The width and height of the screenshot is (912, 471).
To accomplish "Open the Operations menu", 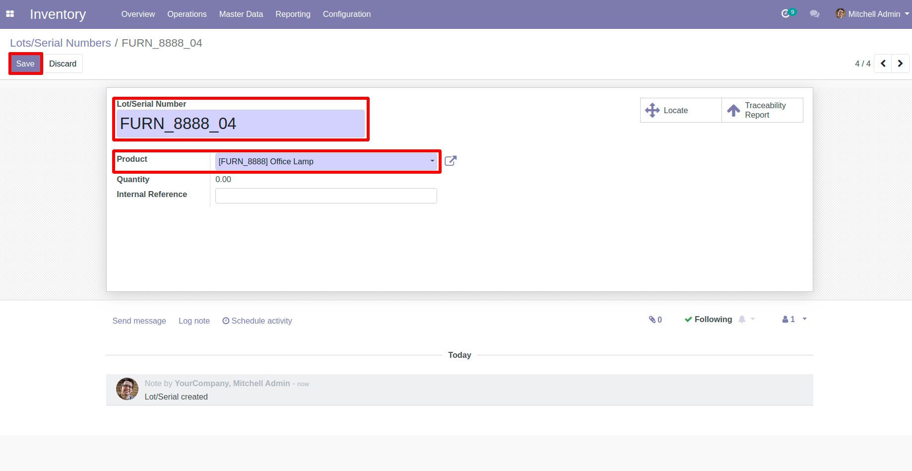I will [x=187, y=14].
